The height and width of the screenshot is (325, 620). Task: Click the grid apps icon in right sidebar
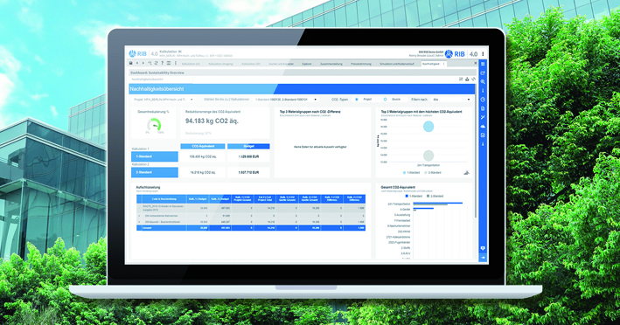coord(483,64)
